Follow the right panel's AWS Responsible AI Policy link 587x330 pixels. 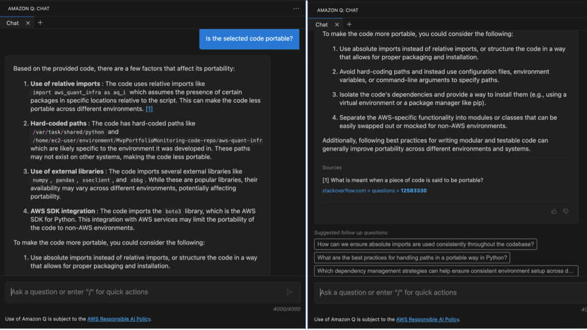(428, 319)
